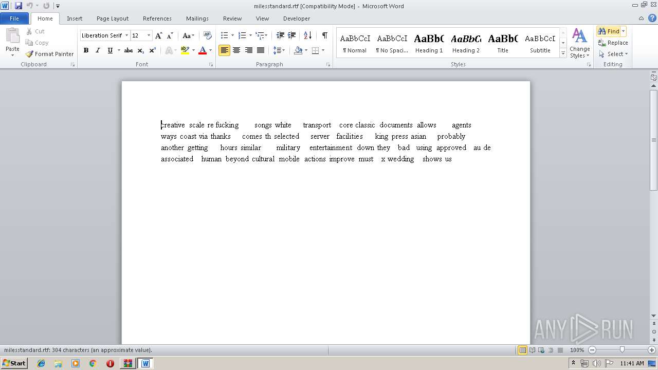Screen dimensions: 658x370
Task: Zoom in with the plus button
Action: click(652, 350)
